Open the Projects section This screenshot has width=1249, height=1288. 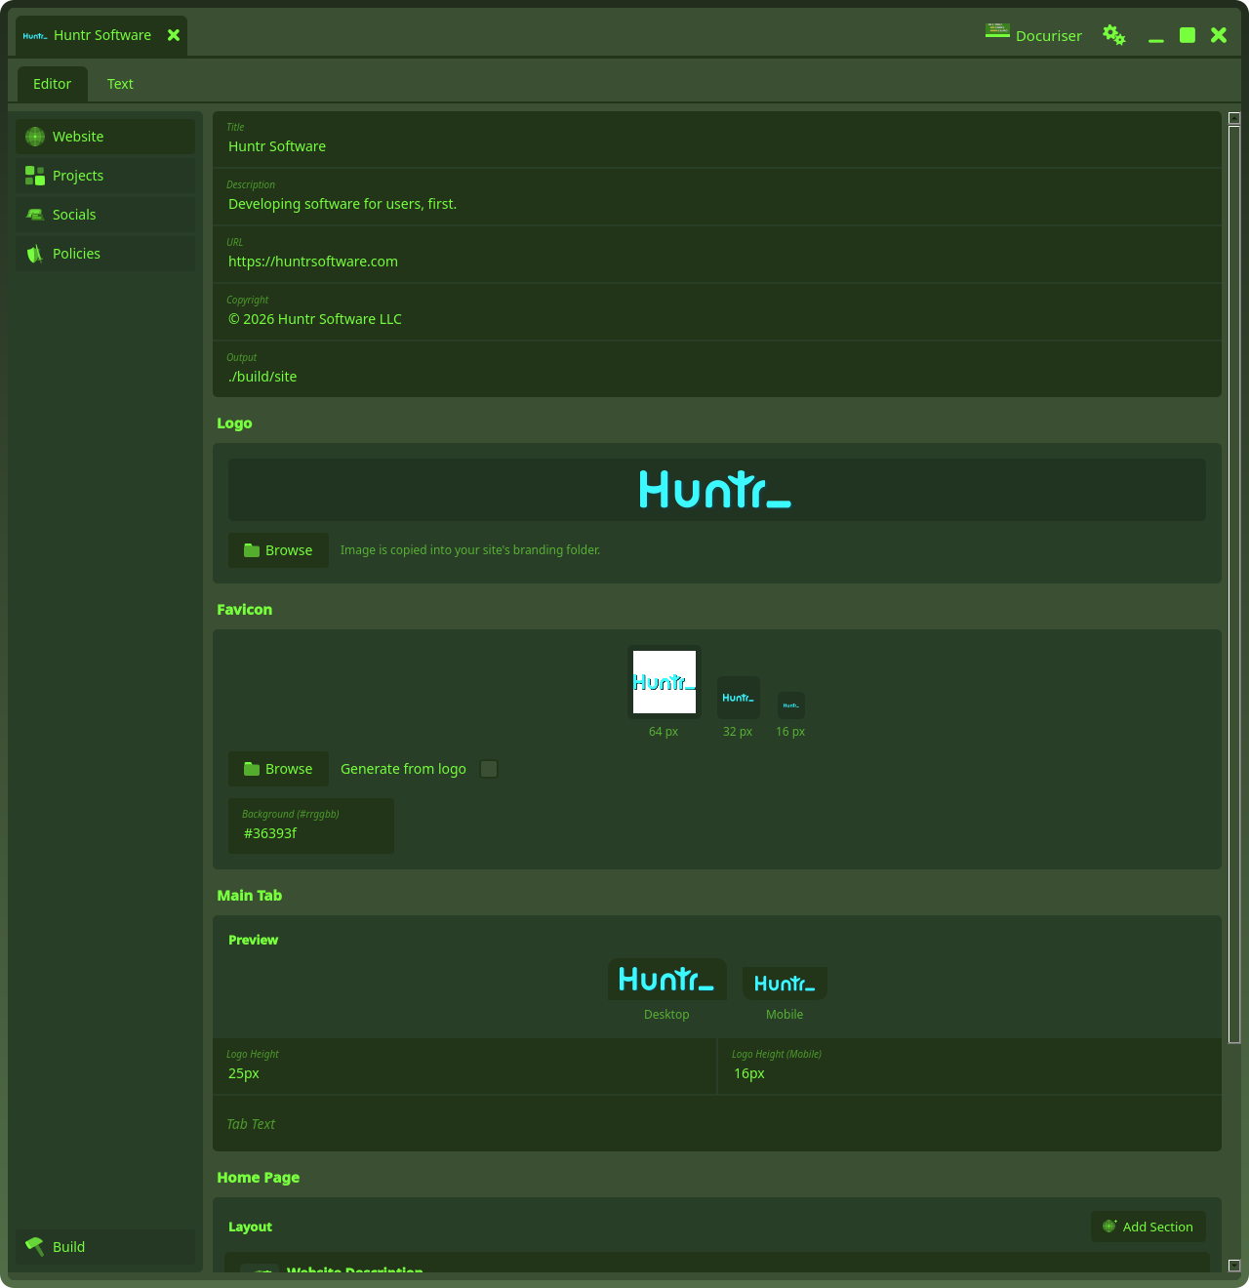[x=105, y=176]
